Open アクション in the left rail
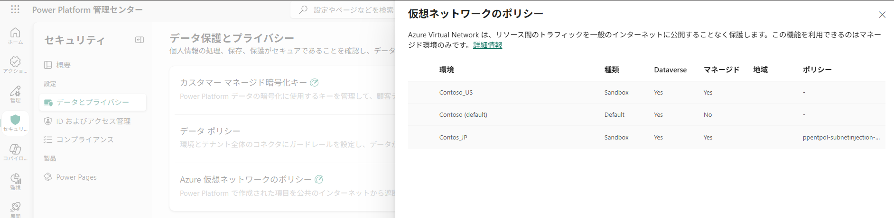This screenshot has width=894, height=218. coord(15,65)
